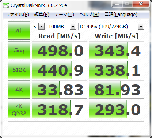Click the 4K read result 33.83
Viewport: 152px width, 138px height.
point(60,90)
